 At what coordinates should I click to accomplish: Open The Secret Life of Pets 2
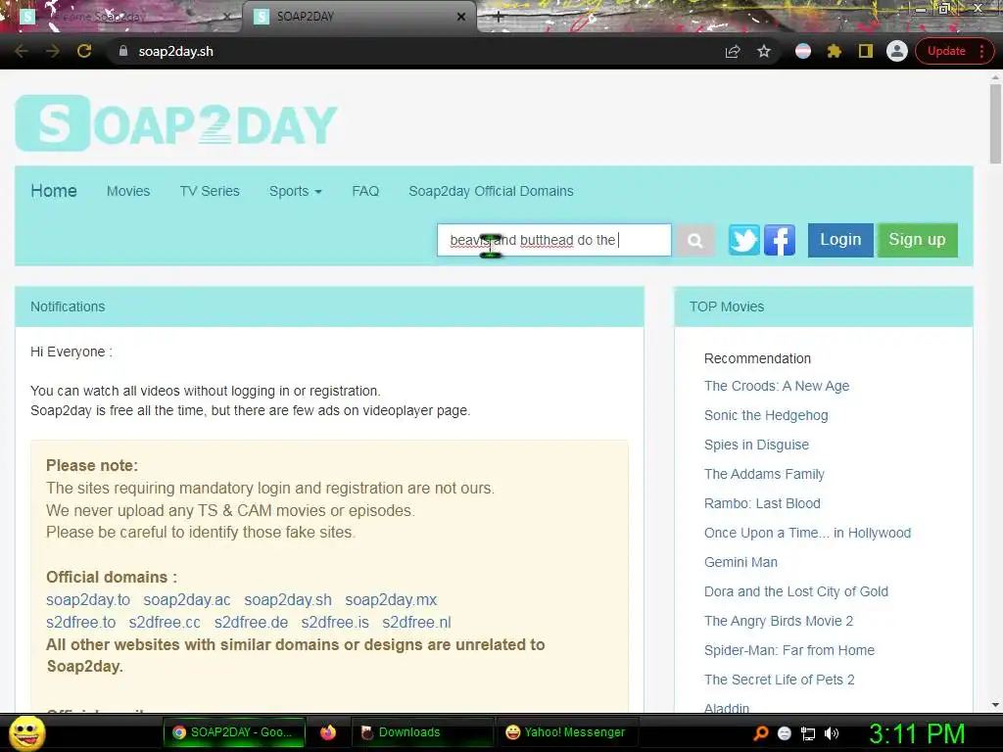(779, 681)
